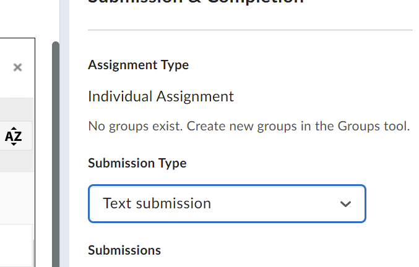Click the blank area right of the Submission Type dropdown
This screenshot has height=267, width=419.
tap(391, 203)
